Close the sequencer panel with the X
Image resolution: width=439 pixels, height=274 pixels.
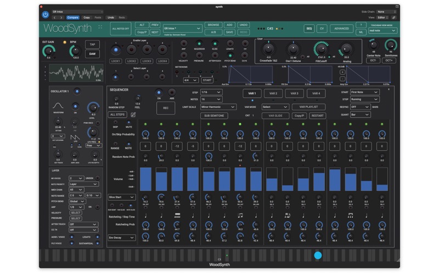tap(389, 89)
